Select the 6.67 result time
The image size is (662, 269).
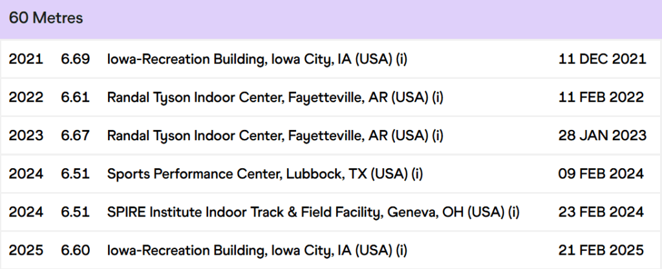[75, 136]
